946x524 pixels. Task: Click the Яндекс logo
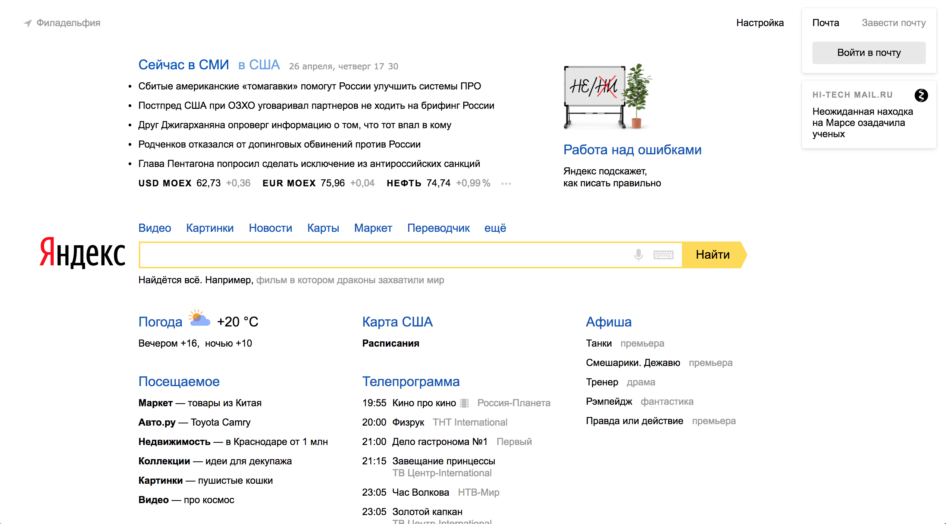82,253
